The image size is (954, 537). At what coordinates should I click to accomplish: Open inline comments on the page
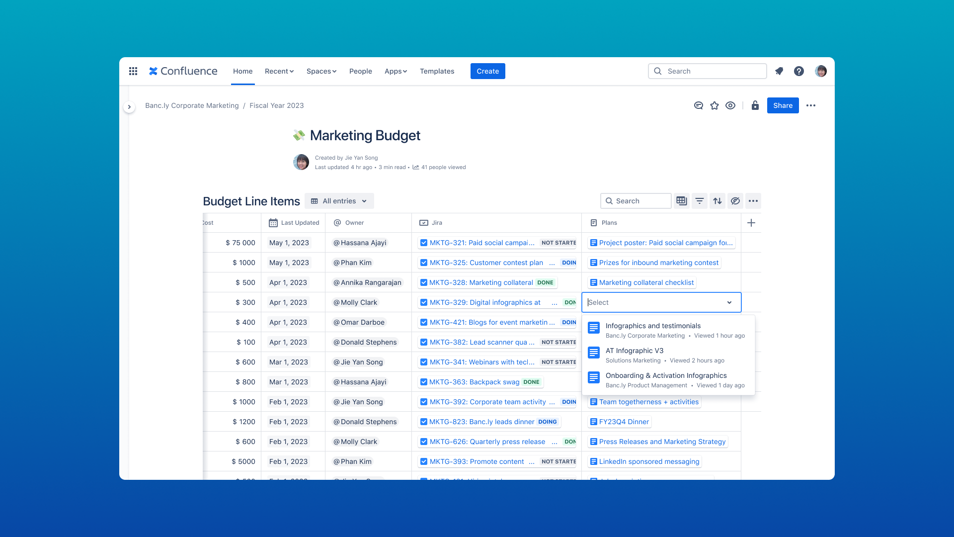coord(698,105)
